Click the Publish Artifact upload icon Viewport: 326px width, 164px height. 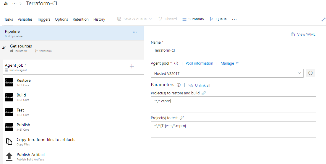(9, 157)
